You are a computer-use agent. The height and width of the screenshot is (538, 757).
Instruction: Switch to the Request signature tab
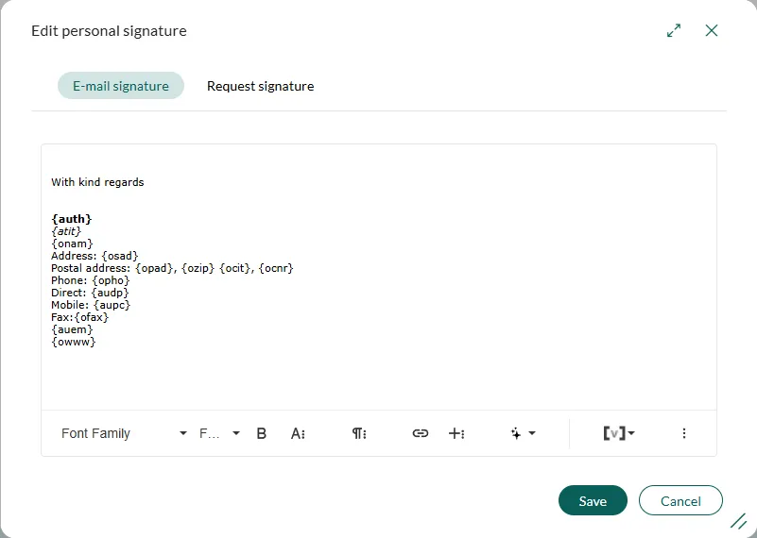tap(260, 86)
